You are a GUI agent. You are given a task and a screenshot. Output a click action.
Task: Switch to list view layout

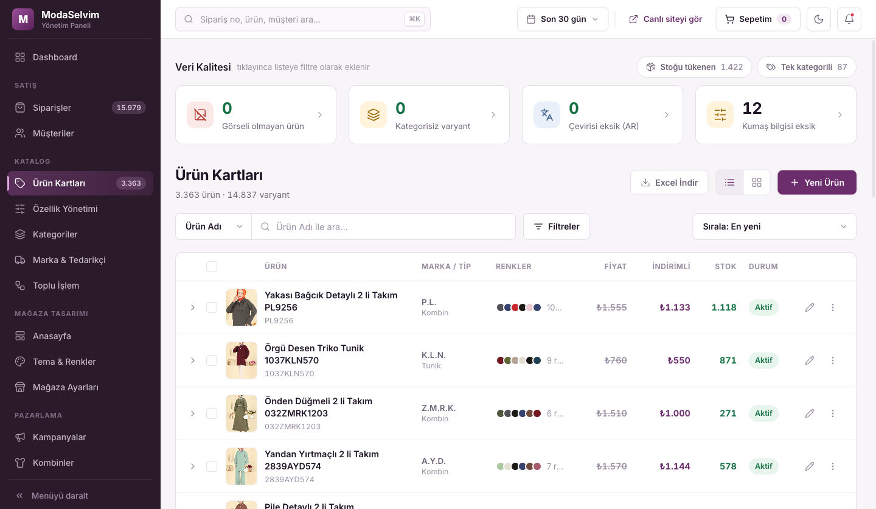[730, 183]
